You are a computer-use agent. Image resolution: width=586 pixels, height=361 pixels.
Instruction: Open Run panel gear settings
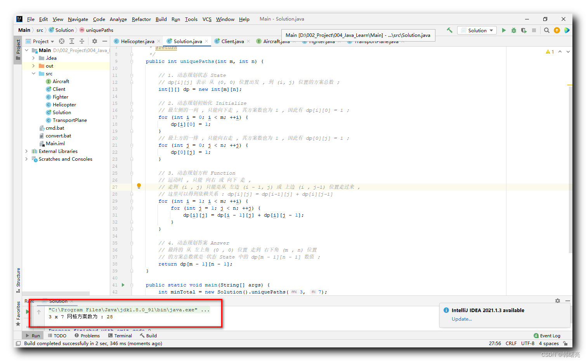(558, 301)
